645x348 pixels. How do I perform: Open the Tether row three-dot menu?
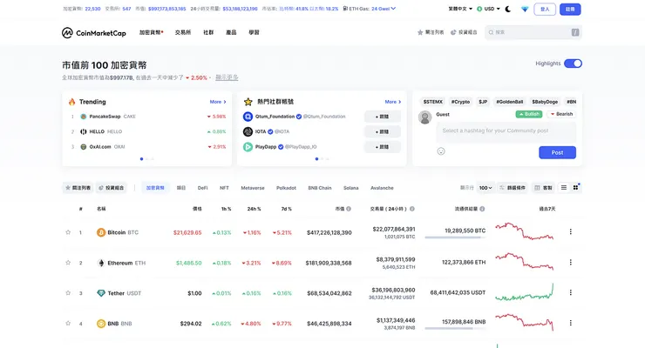(571, 292)
